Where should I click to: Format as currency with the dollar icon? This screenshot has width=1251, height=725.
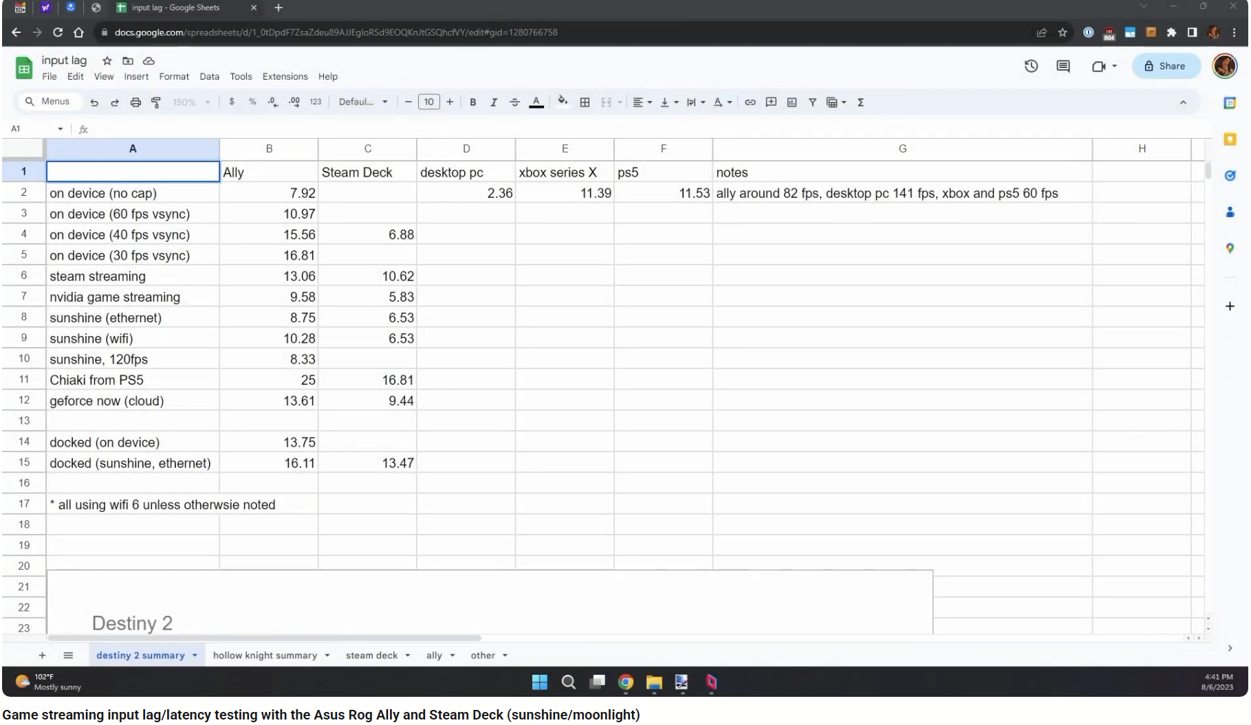point(232,102)
